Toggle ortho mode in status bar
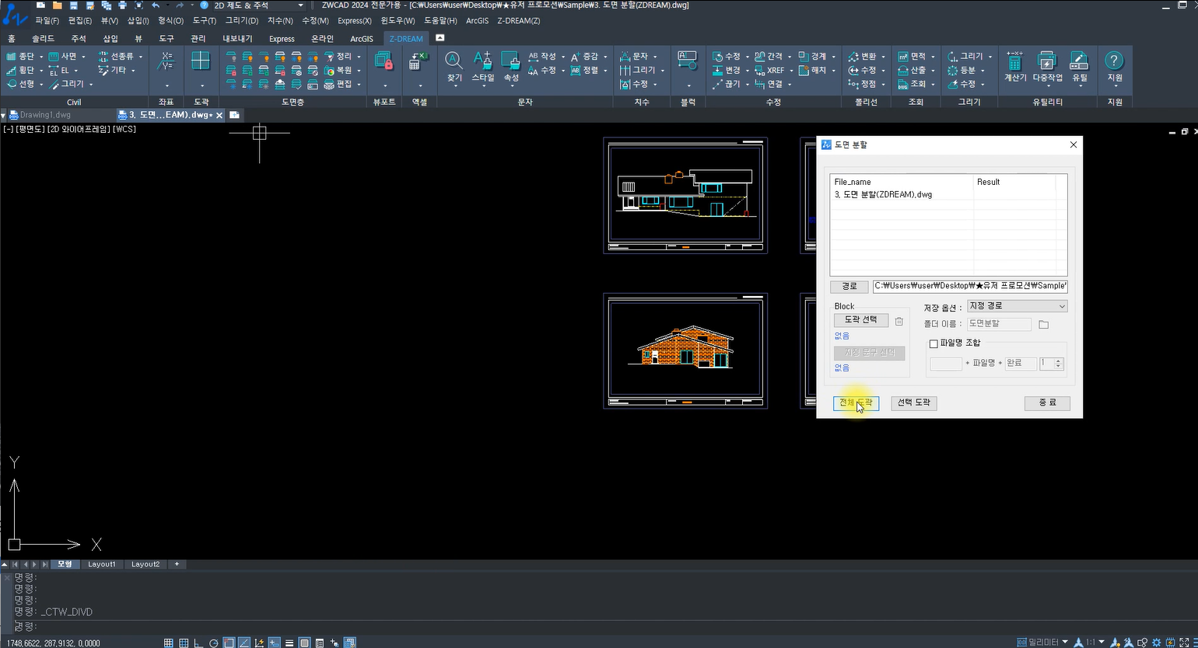Screen dimensions: 1198x648 coord(198,643)
